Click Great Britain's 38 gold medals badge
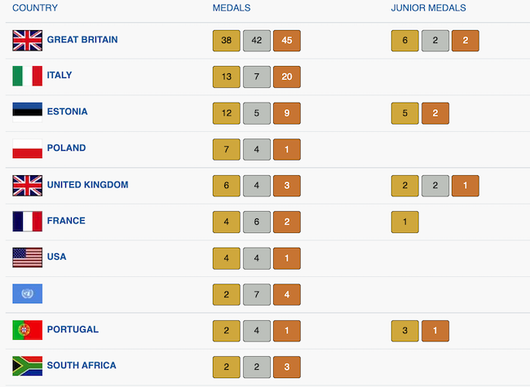Image resolution: width=530 pixels, height=387 pixels. click(226, 41)
